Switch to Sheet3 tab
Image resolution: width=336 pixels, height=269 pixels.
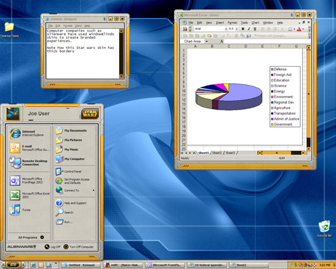click(x=230, y=153)
